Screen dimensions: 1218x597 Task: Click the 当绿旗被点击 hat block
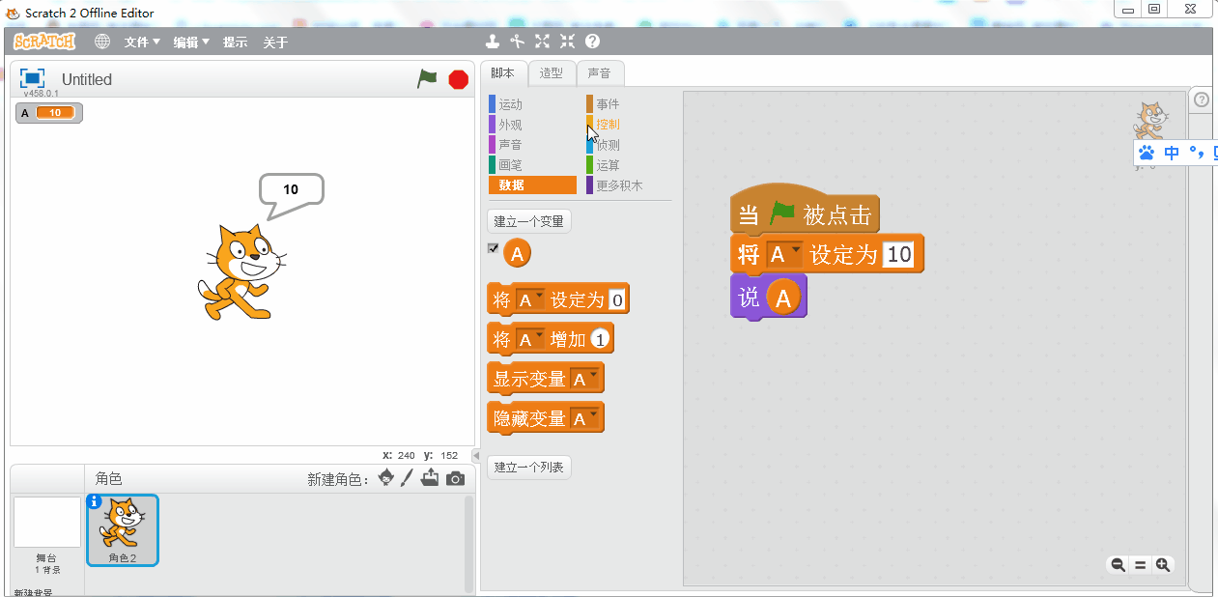[x=805, y=211]
